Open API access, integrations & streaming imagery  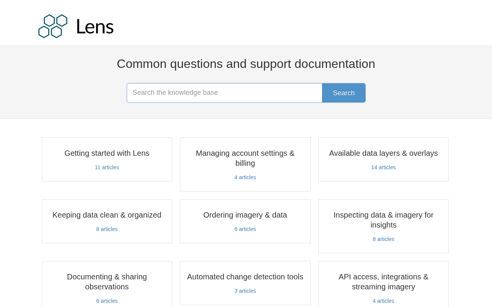(x=383, y=282)
